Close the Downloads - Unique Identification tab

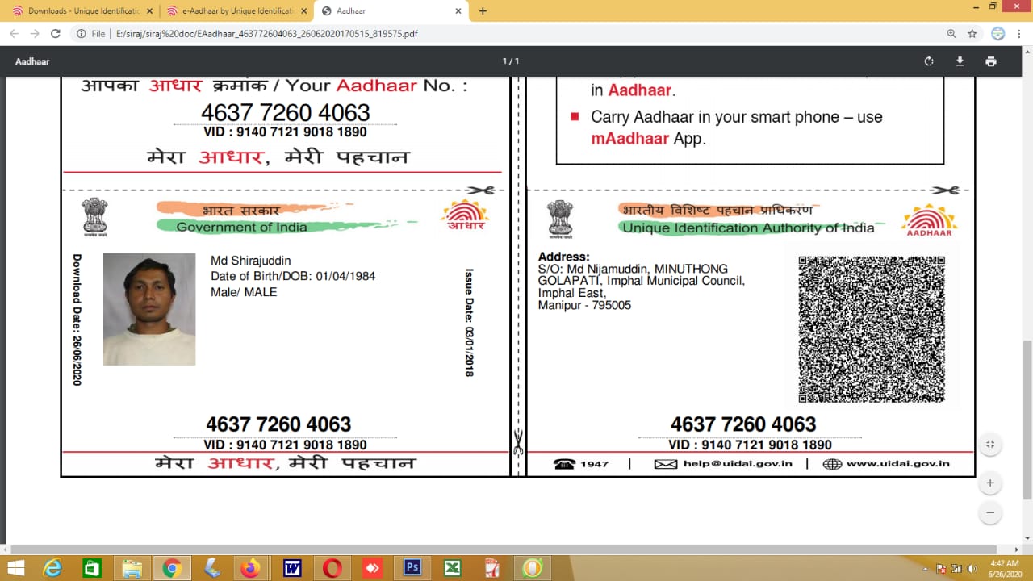tap(149, 11)
